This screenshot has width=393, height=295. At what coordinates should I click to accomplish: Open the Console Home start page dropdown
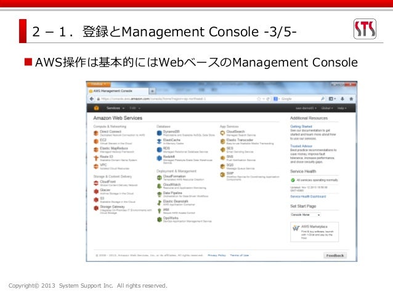(306, 215)
